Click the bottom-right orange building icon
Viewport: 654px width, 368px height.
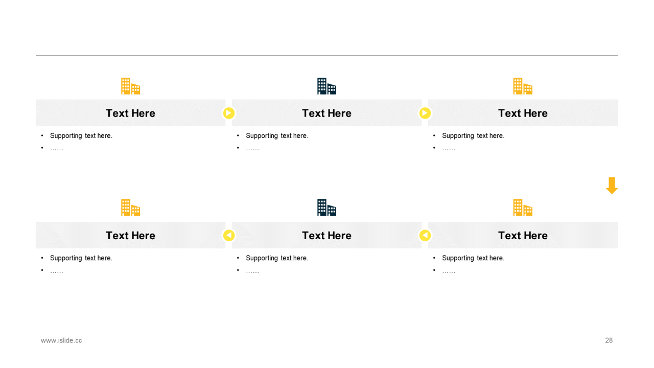click(x=523, y=208)
